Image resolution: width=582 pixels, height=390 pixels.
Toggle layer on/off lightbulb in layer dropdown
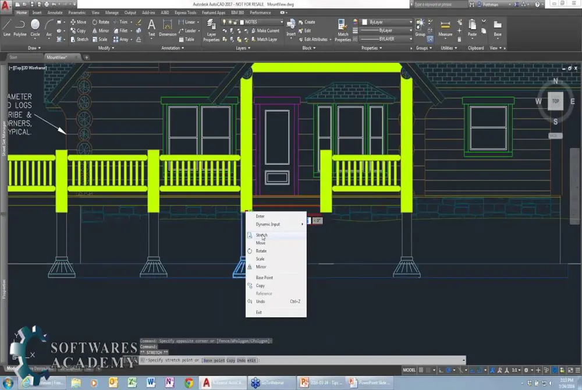tap(224, 22)
